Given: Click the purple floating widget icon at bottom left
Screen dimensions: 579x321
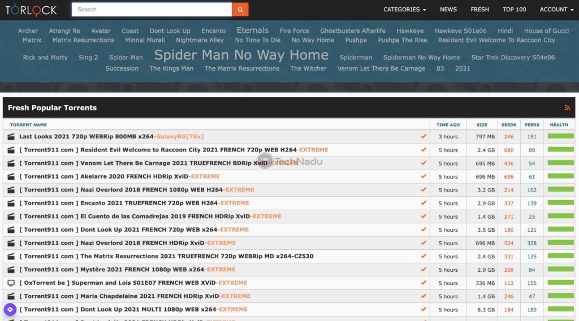Looking at the screenshot, I should 10,310.
